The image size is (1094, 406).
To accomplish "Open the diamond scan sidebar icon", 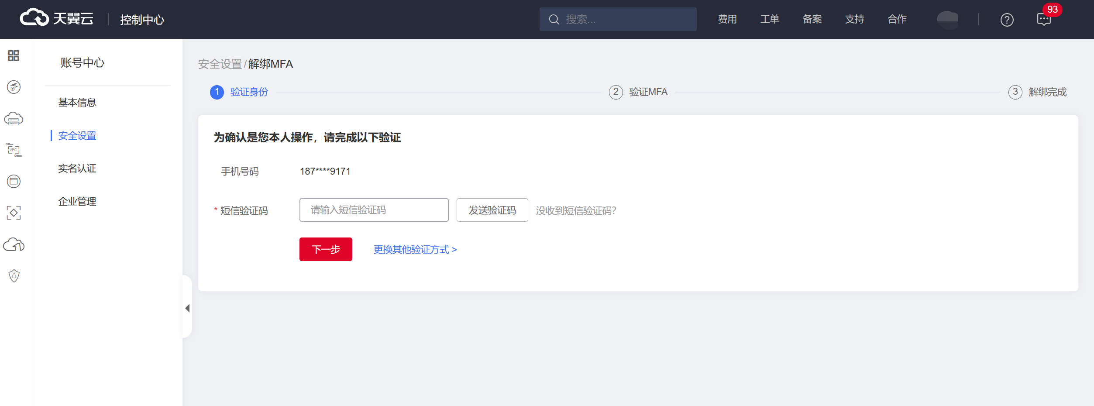I will coord(14,213).
